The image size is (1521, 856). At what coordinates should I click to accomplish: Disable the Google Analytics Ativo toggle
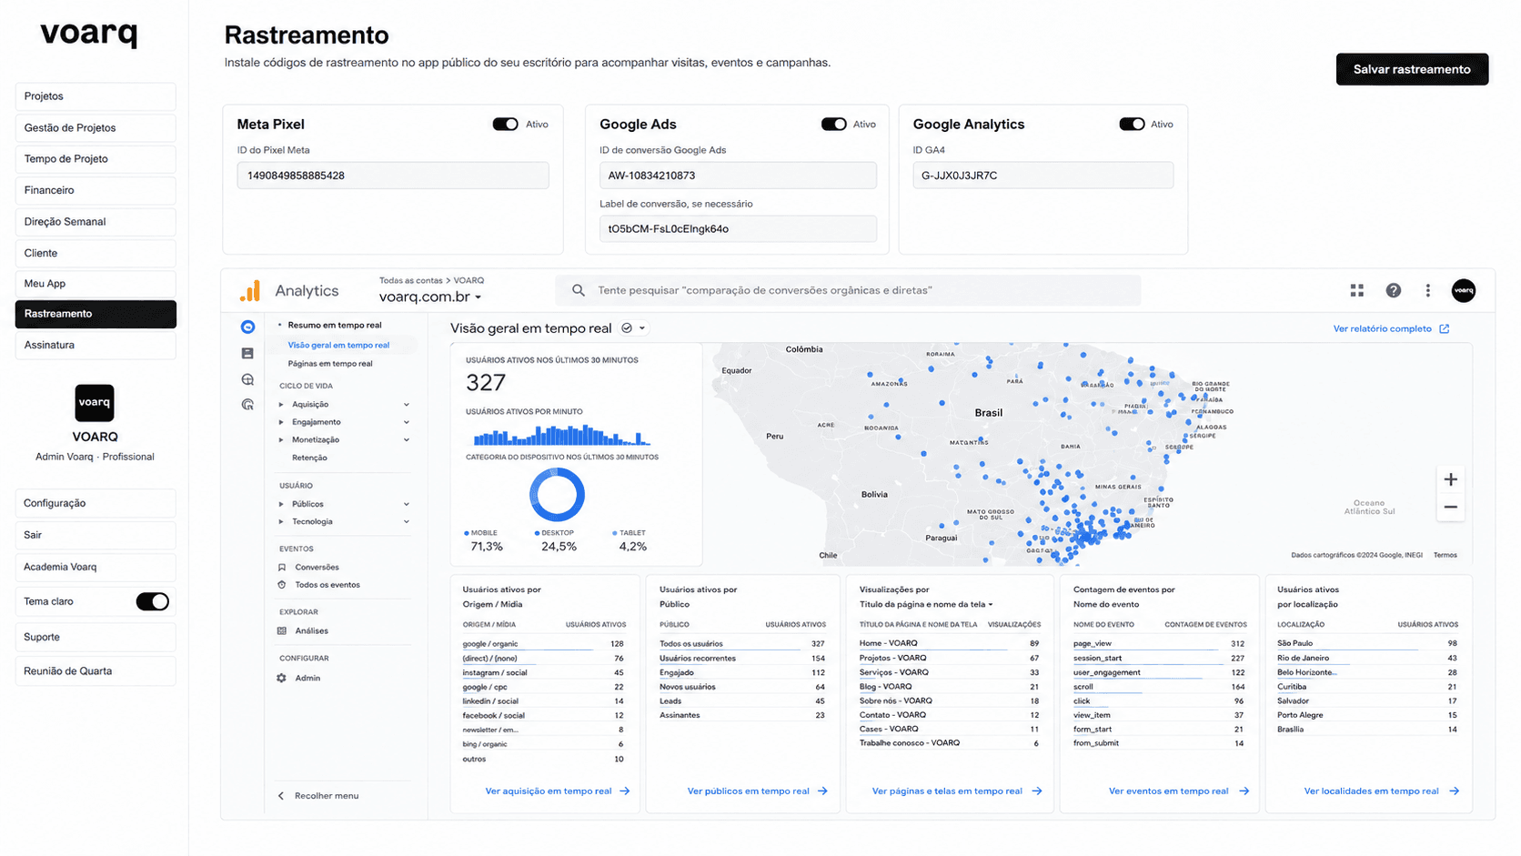click(1132, 124)
